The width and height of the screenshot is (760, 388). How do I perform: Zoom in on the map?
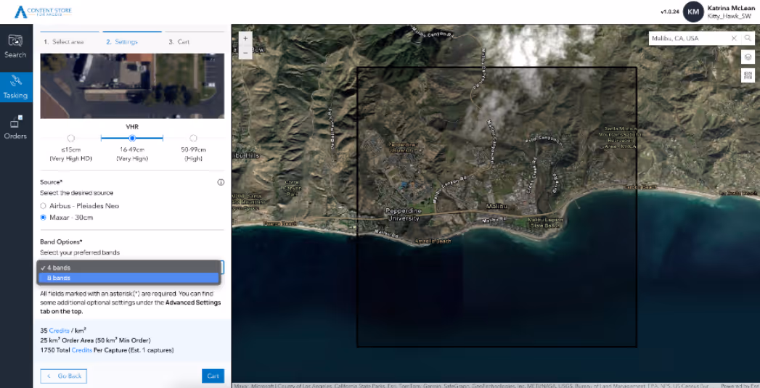245,38
